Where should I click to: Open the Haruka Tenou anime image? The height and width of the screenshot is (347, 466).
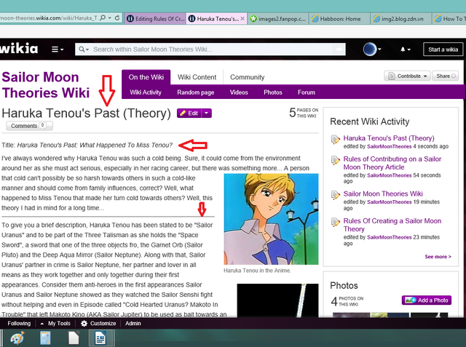(x=271, y=219)
